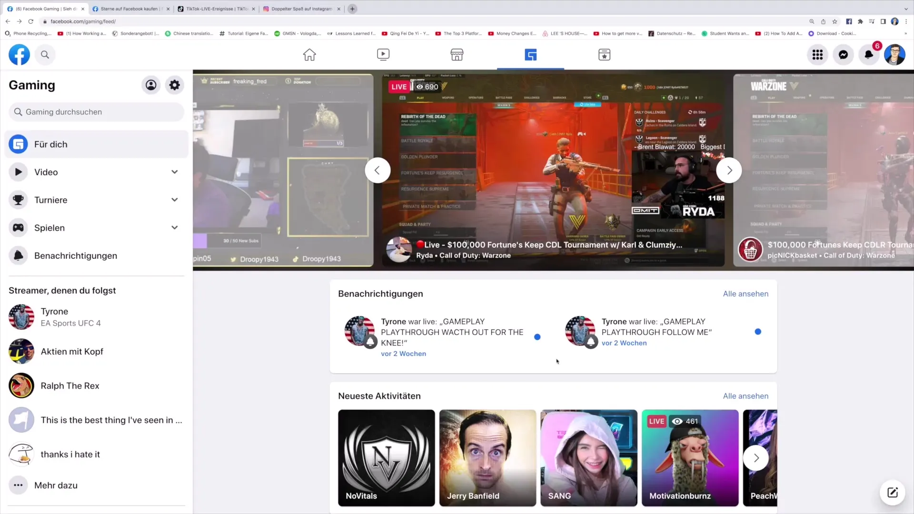Expand the Turniere section chevron
The width and height of the screenshot is (914, 514).
[x=175, y=200]
